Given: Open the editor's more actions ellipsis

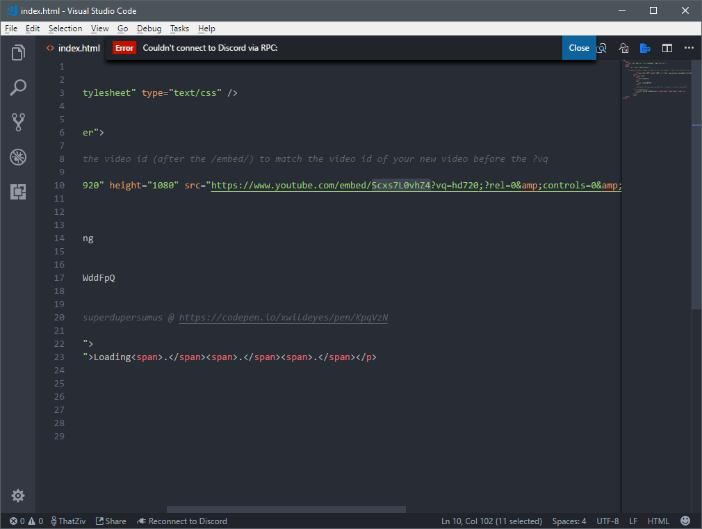Looking at the screenshot, I should (x=689, y=48).
